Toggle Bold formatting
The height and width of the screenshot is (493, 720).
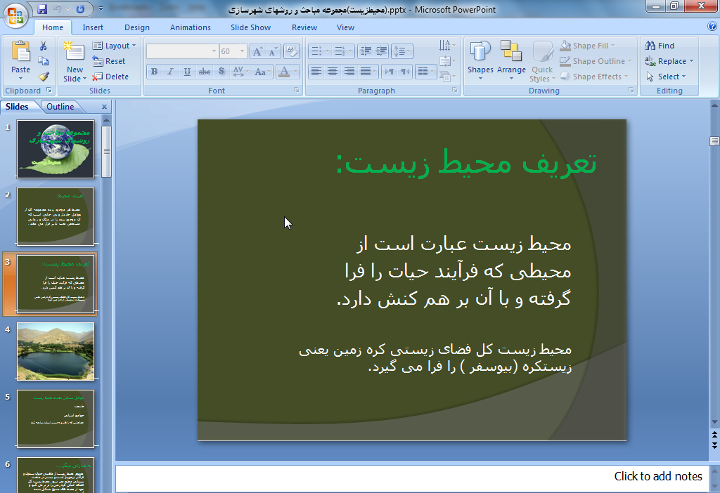[154, 72]
